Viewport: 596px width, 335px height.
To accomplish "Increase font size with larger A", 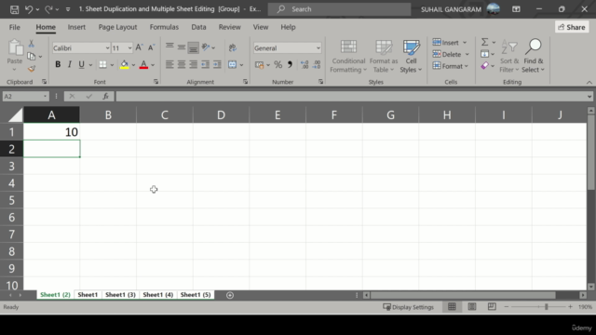I will pos(139,47).
